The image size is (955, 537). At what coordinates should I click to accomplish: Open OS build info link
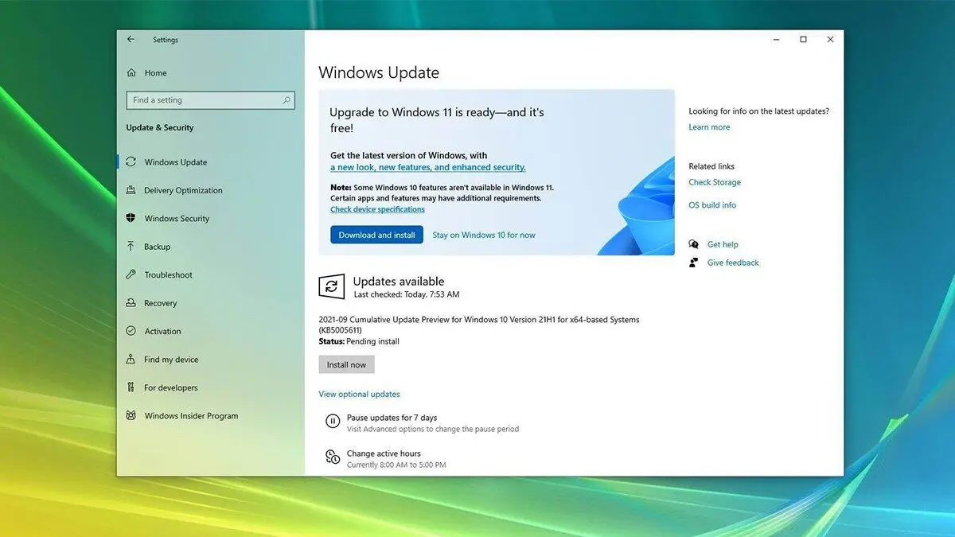[x=712, y=205]
